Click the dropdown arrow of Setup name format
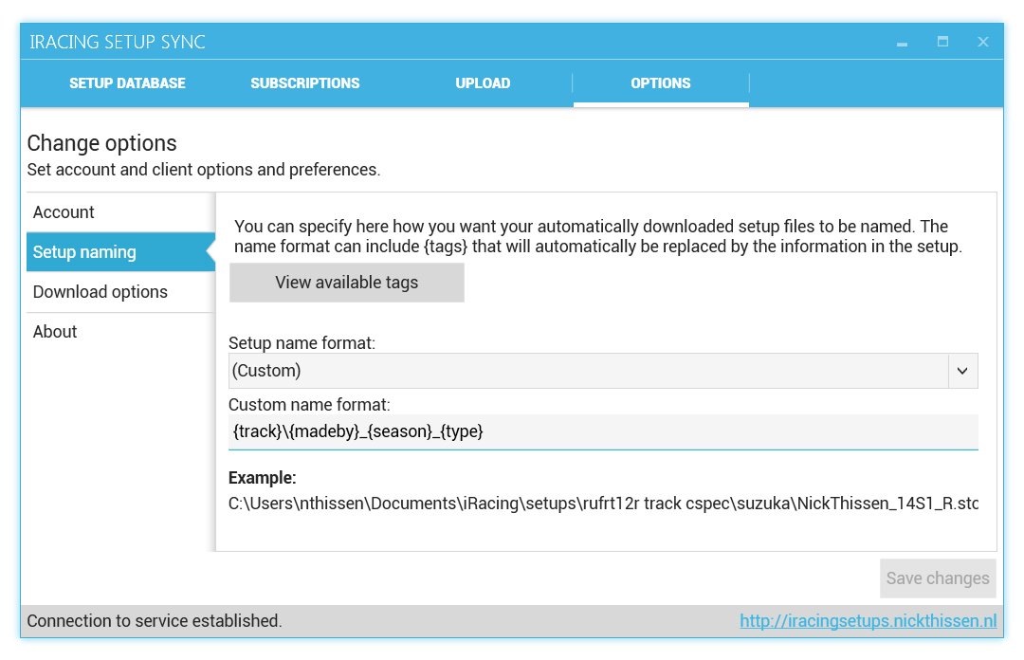This screenshot has width=1024, height=660. pyautogui.click(x=962, y=371)
